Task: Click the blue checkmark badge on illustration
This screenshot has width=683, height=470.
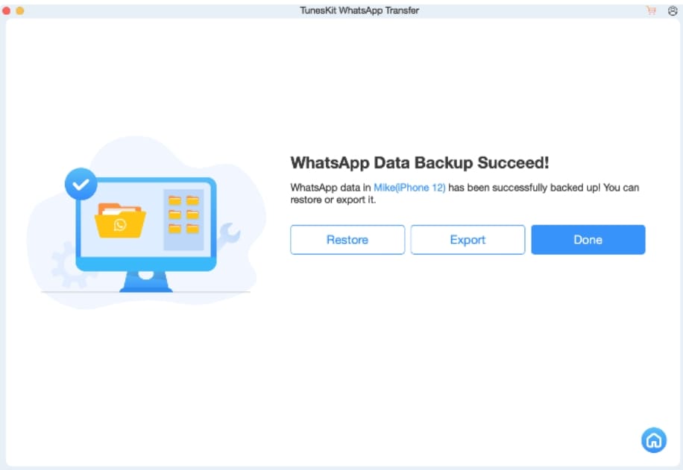Action: (81, 184)
